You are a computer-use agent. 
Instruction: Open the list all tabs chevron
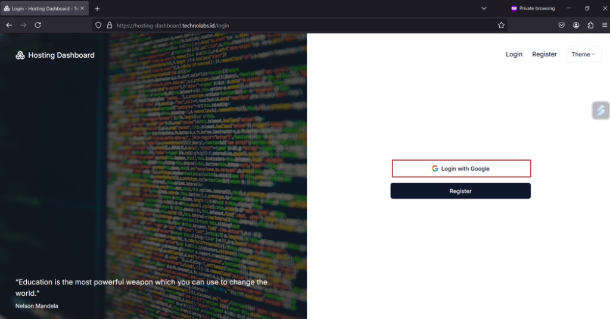point(484,8)
